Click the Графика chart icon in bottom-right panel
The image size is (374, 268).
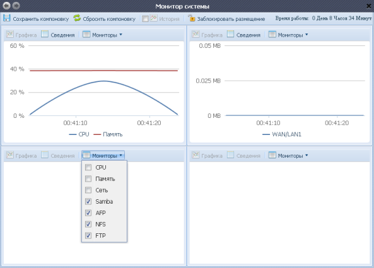pos(196,155)
